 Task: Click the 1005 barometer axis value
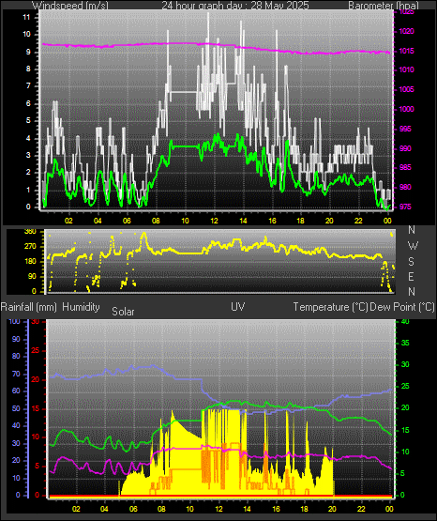(x=406, y=89)
